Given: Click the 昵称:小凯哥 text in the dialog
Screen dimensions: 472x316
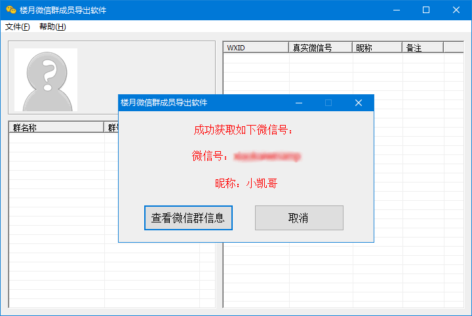Looking at the screenshot, I should coord(246,183).
